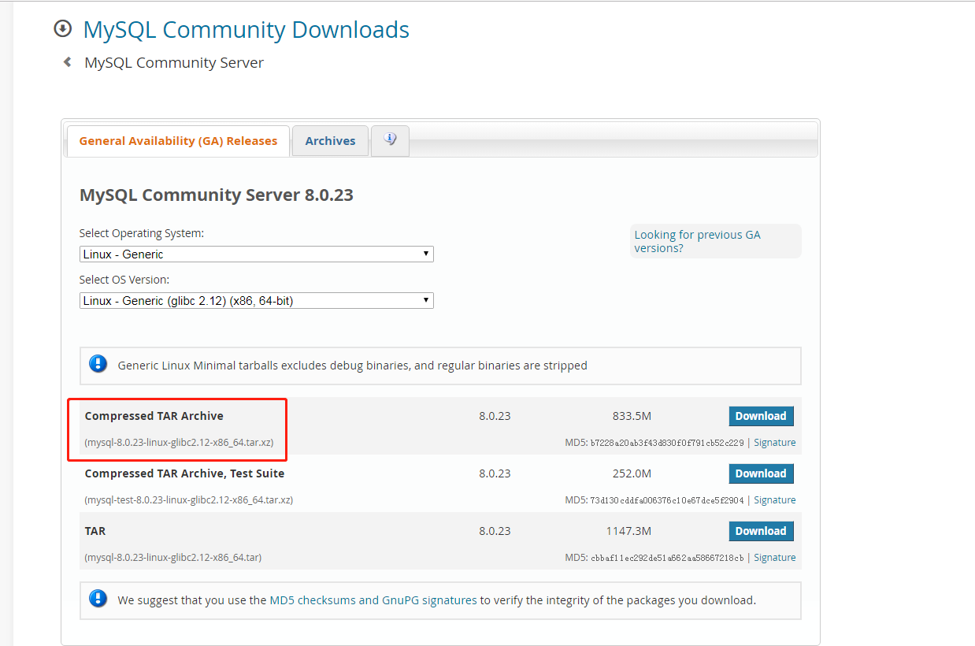Click the back arrow before MySQL Community Server
The width and height of the screenshot is (975, 646).
point(68,62)
